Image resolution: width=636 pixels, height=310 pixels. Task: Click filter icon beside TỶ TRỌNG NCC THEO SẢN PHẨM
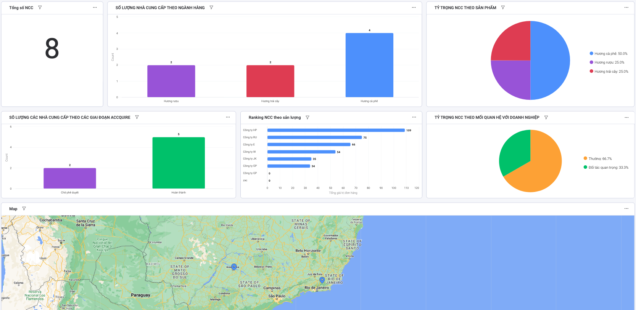pyautogui.click(x=503, y=8)
